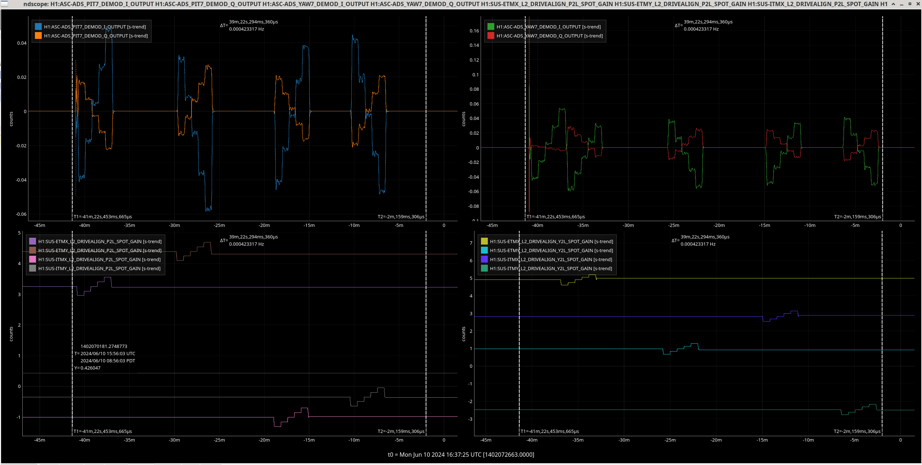The width and height of the screenshot is (922, 465).
Task: Click the green ITMY Y2L_SPOT_GAIN legend swatch
Action: [484, 268]
